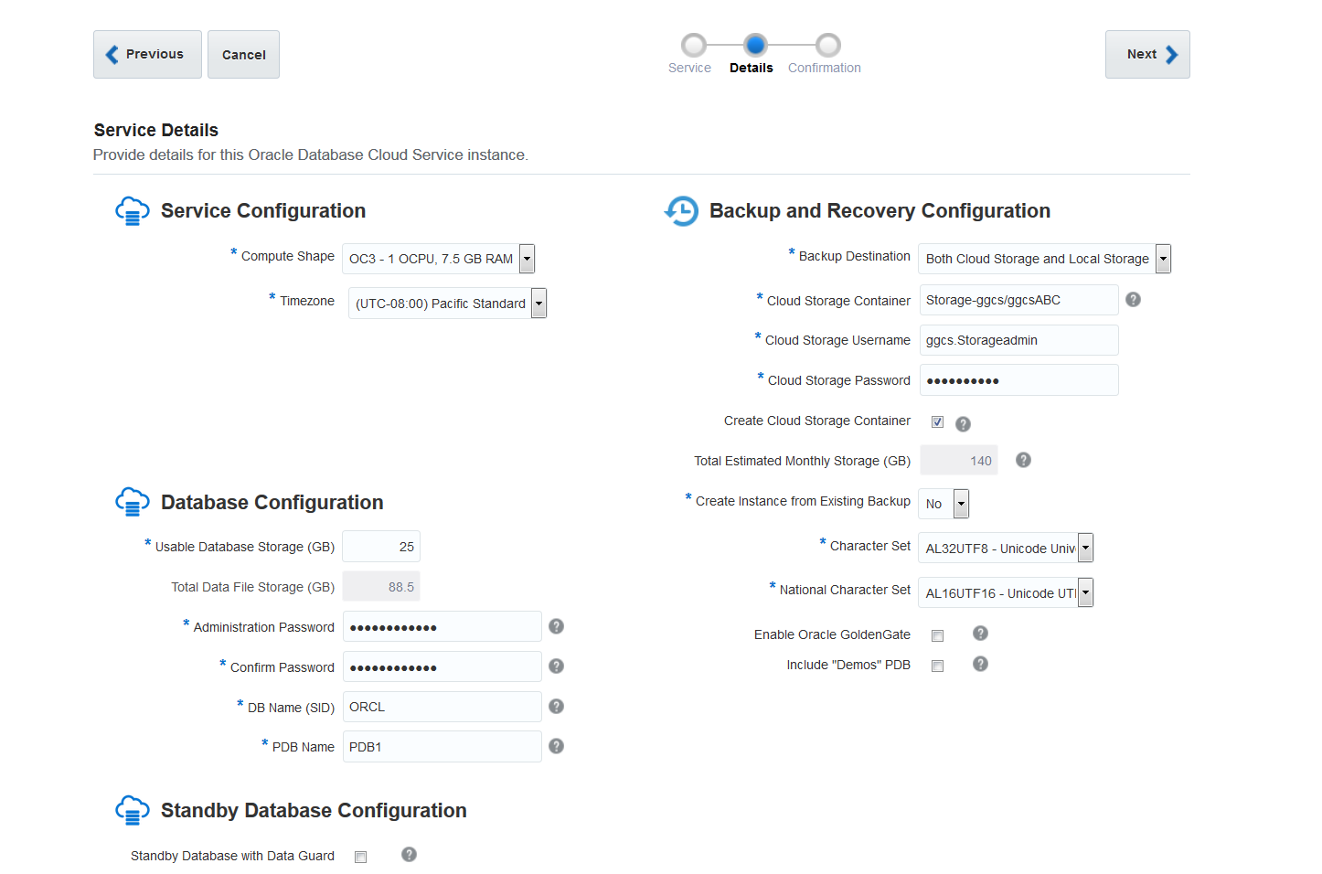This screenshot has width=1322, height=874.
Task: Click the Next button
Action: (1146, 55)
